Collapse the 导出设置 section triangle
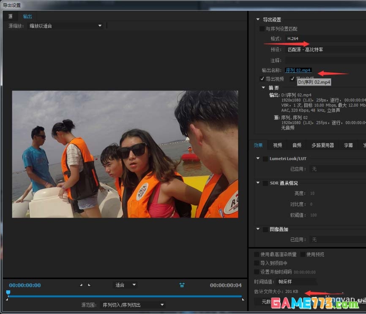The height and width of the screenshot is (314, 366). pyautogui.click(x=258, y=19)
